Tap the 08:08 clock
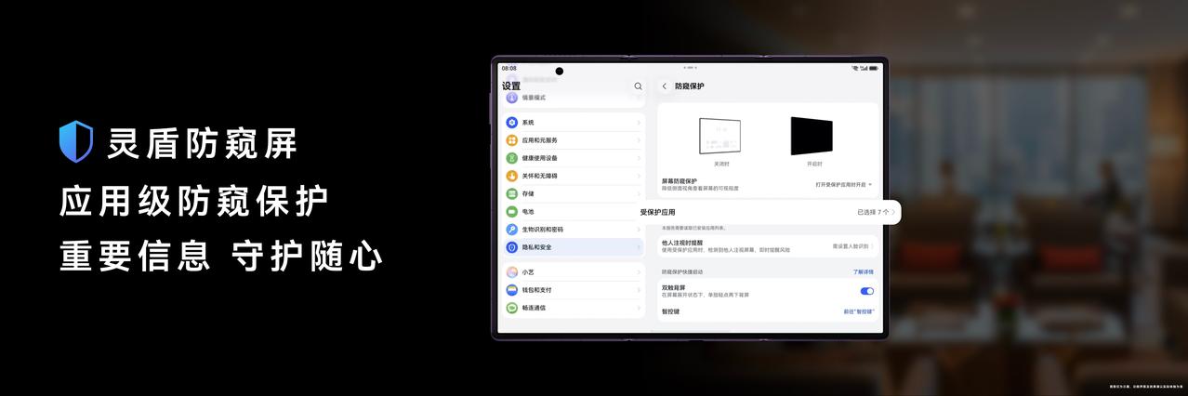1188x396 pixels. (508, 68)
